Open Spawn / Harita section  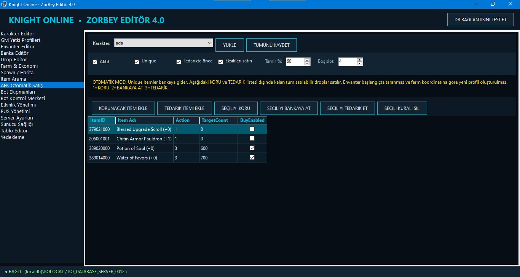click(x=41, y=73)
